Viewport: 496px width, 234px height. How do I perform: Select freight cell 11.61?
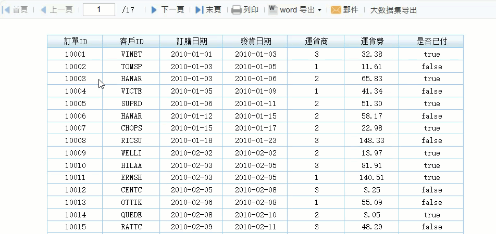tap(371, 67)
